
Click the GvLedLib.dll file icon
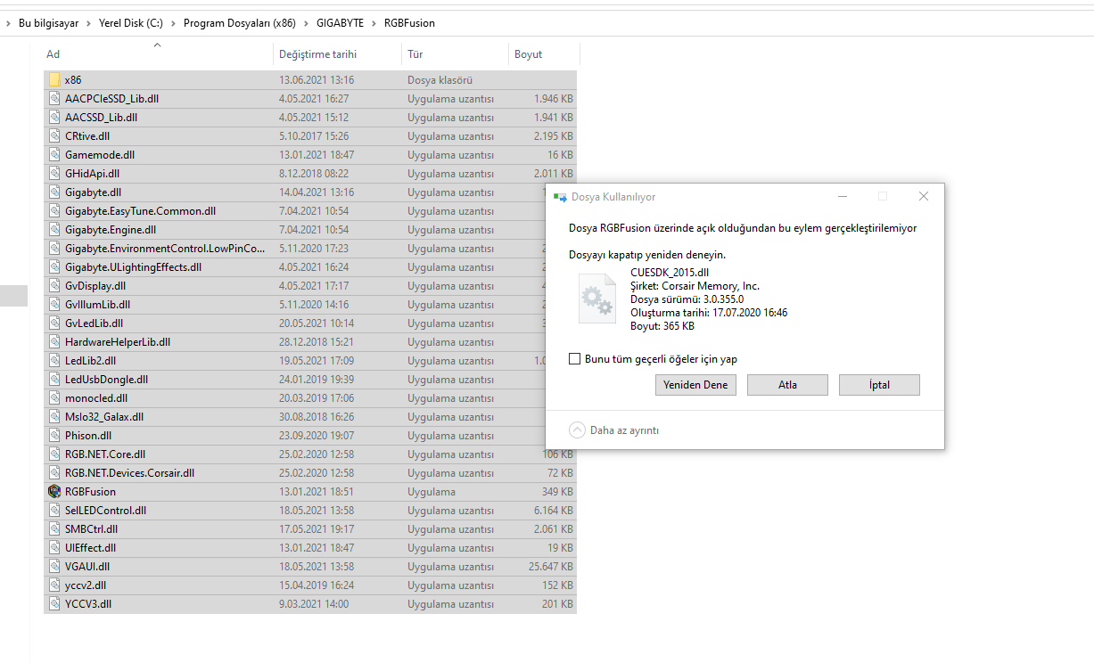pyautogui.click(x=54, y=323)
